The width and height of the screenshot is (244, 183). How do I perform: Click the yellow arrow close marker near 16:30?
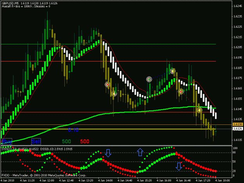point(173,71)
